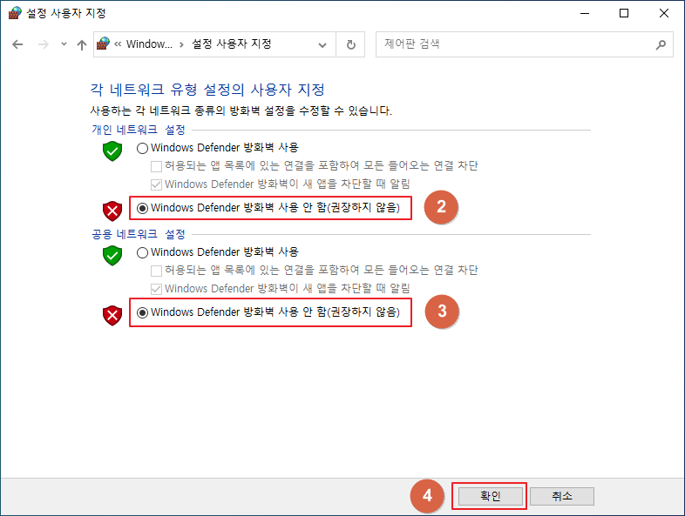Enable firewall for public network
This screenshot has height=516, width=685.
tap(142, 252)
